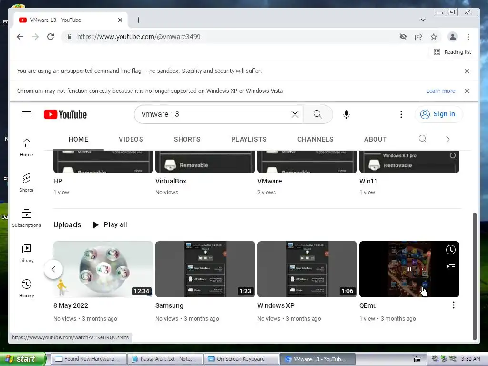Click the Sign in button
The width and height of the screenshot is (488, 366).
(438, 114)
